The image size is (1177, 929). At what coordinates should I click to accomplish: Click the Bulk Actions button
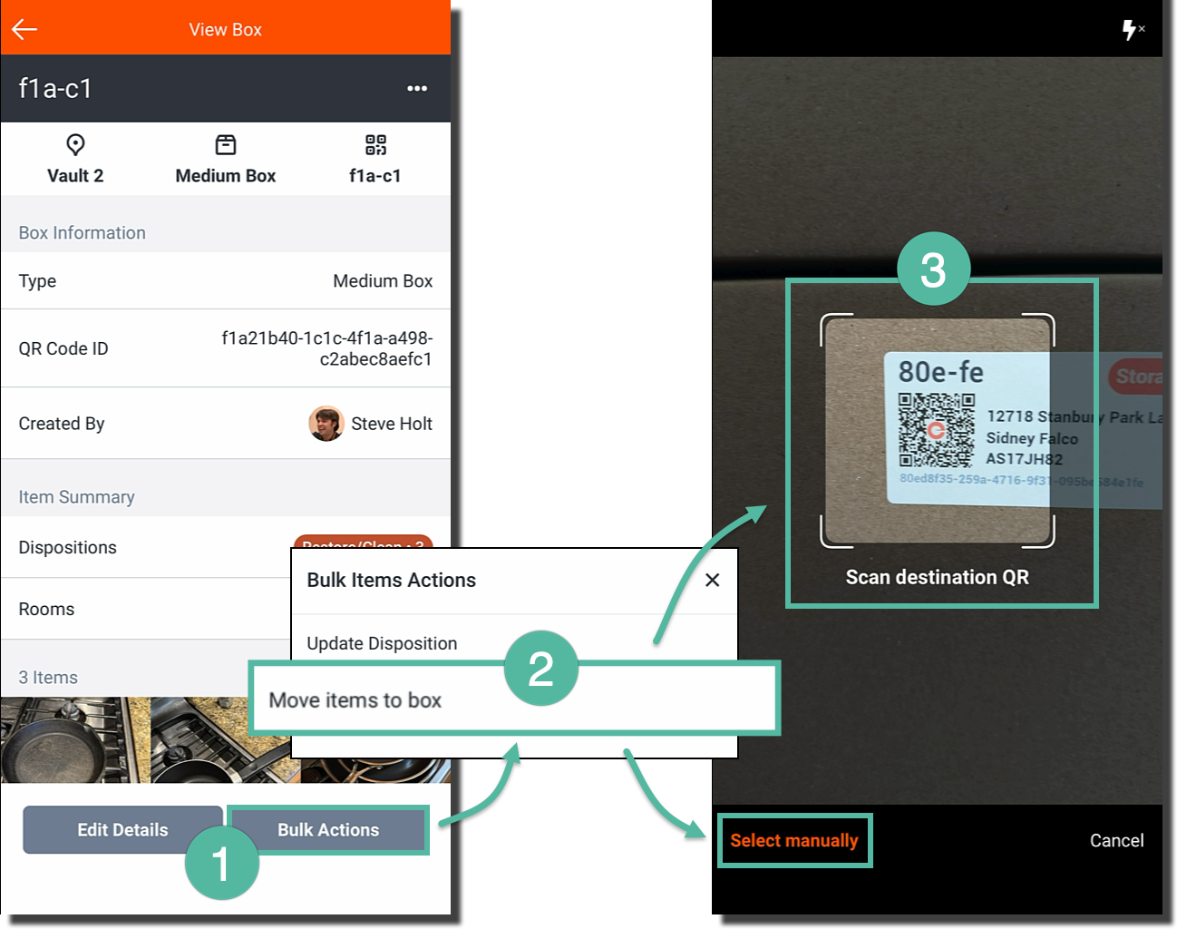[328, 829]
